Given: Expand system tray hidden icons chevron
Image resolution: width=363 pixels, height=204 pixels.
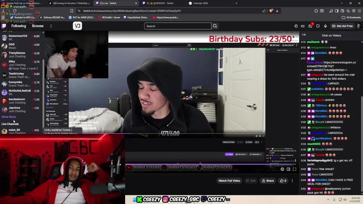Looking at the screenshot, I should point(329,199).
